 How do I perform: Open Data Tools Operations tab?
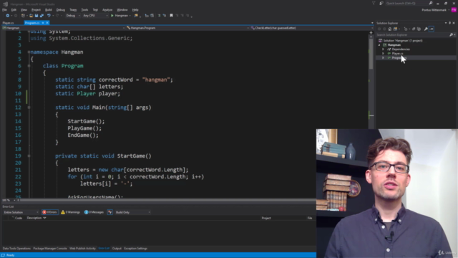click(x=16, y=249)
